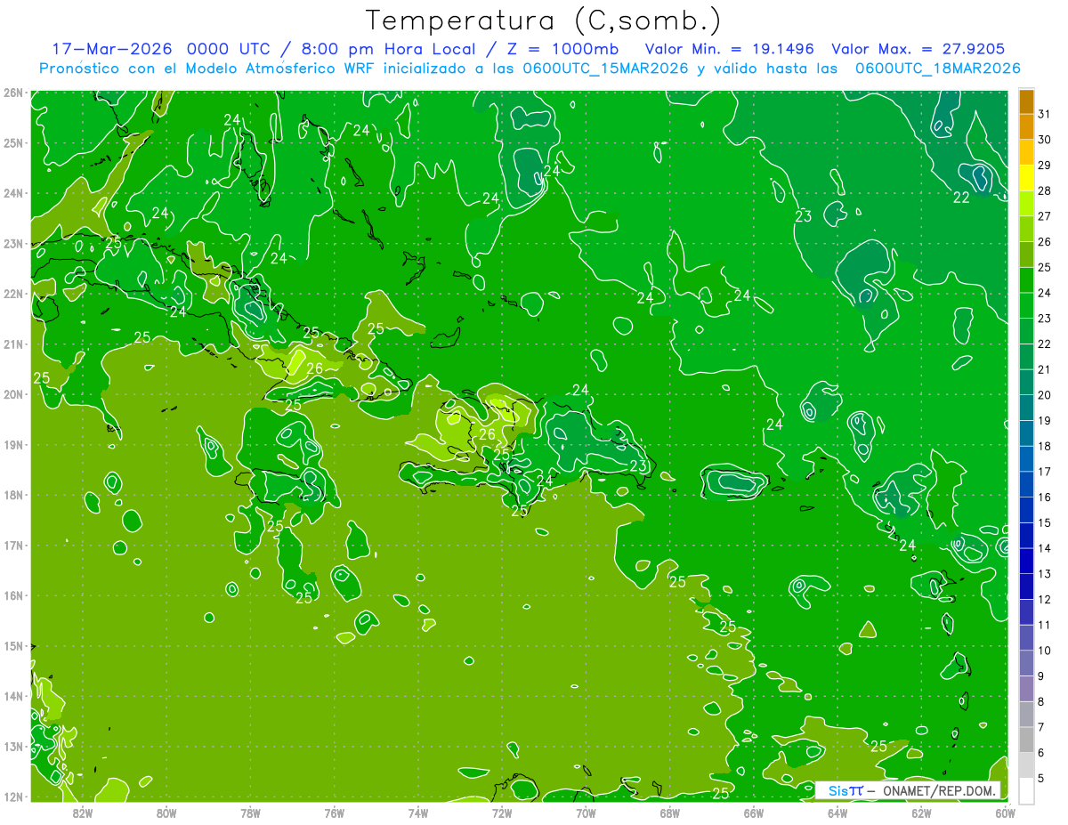Click the orange legend swatch between 30 and 31
1068x825 pixels.
tap(1026, 127)
